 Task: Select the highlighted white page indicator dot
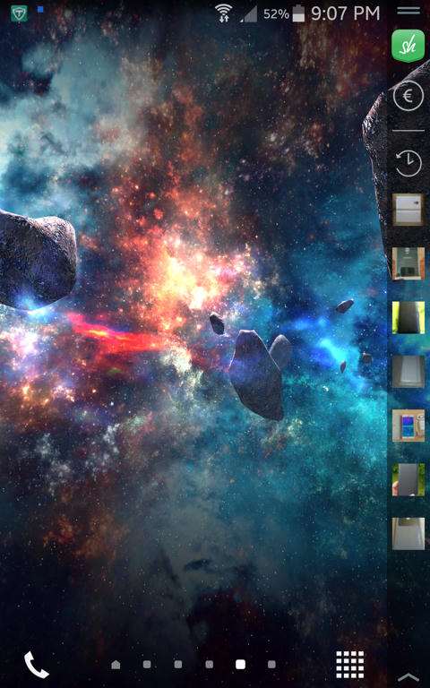pos(240,665)
